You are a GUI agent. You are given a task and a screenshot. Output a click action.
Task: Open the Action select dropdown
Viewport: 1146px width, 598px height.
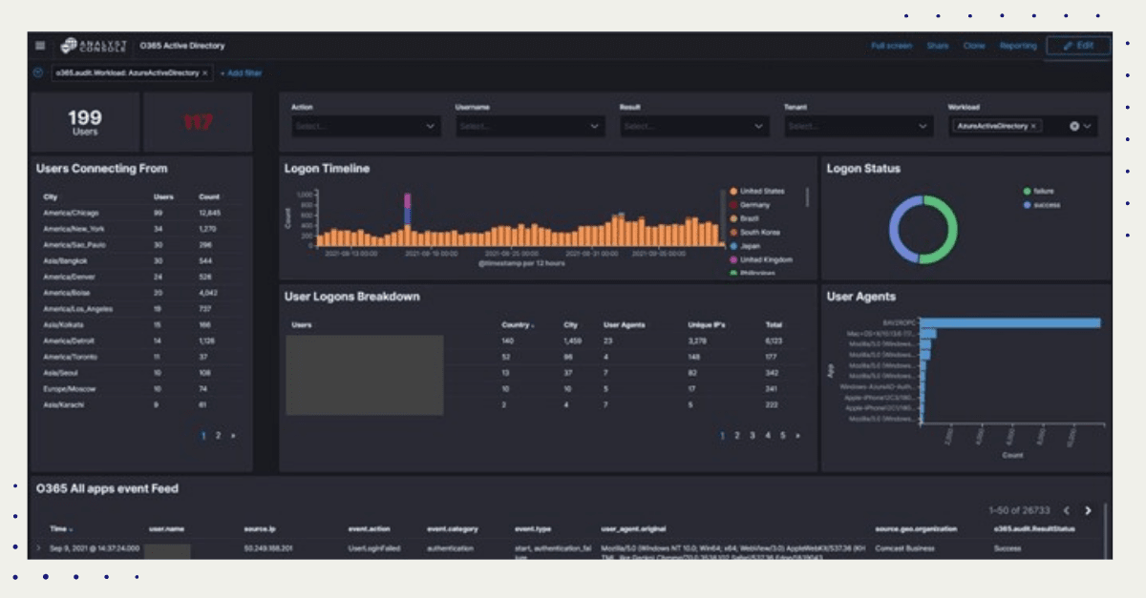coord(366,126)
